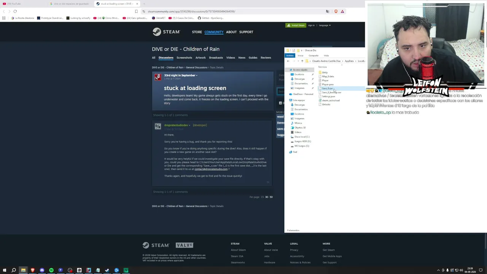Viewport: 487px width, 274px height.
Task: Reload the page with the browser refresh icon
Action: (15, 11)
